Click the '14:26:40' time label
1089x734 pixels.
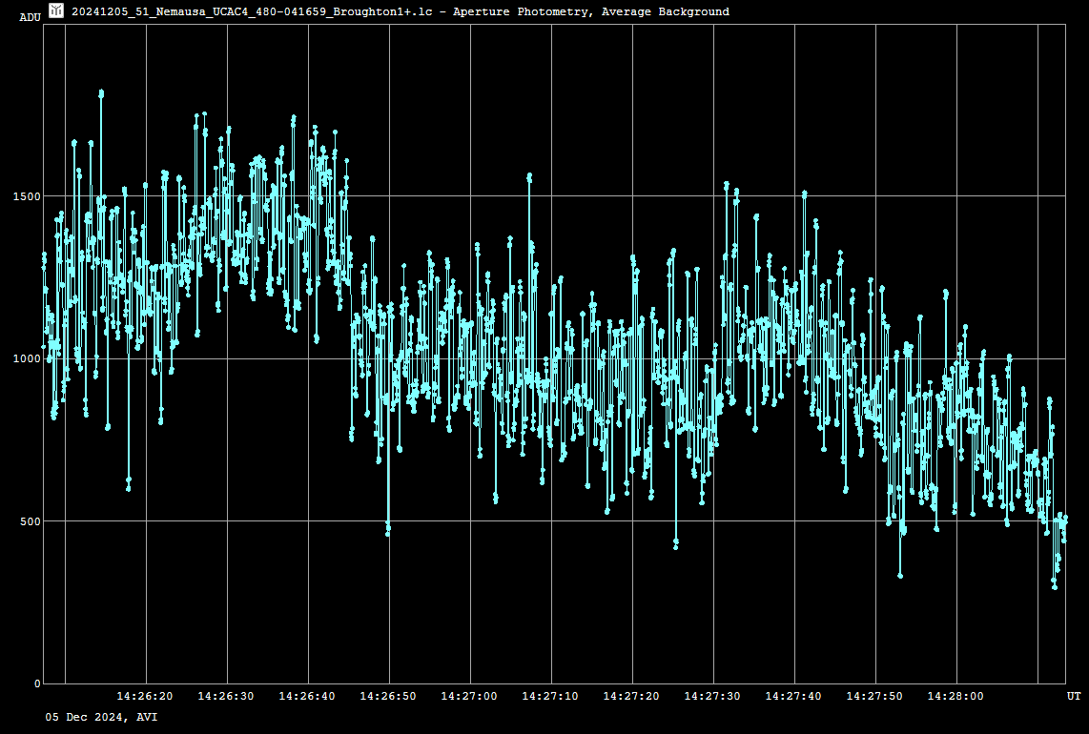[307, 696]
